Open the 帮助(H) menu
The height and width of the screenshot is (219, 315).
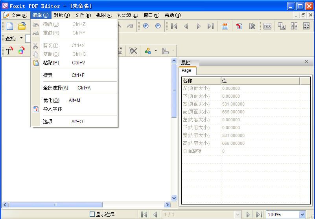(x=173, y=15)
